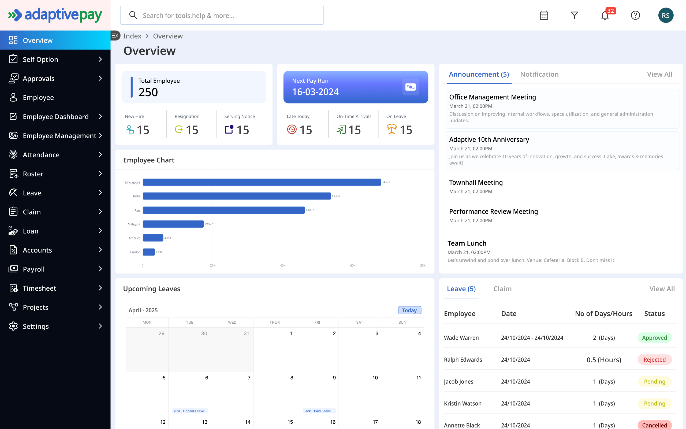
Task: Click the Payroll cash icon
Action: point(13,269)
